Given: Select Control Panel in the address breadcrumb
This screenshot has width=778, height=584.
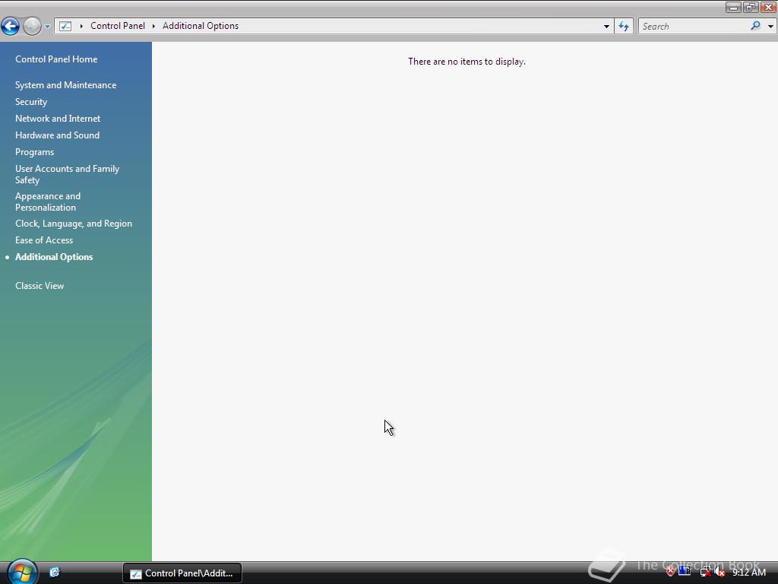Looking at the screenshot, I should click(118, 26).
